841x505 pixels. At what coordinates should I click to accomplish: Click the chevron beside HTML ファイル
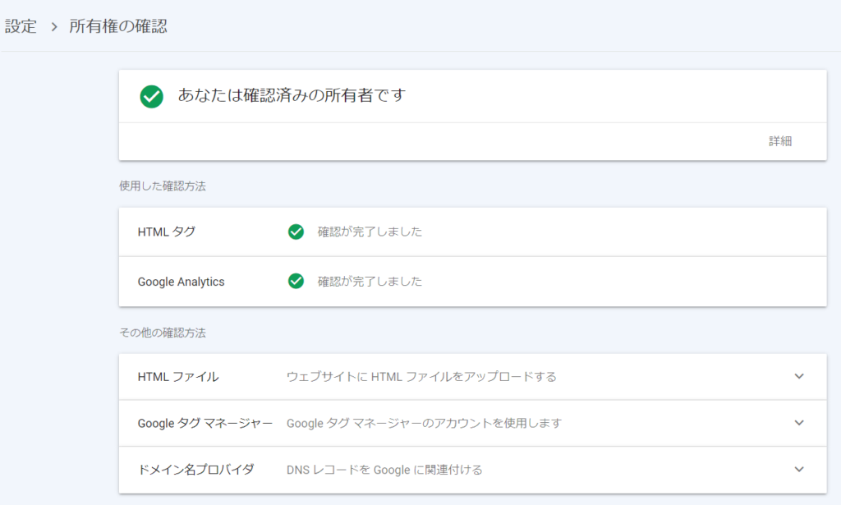797,376
